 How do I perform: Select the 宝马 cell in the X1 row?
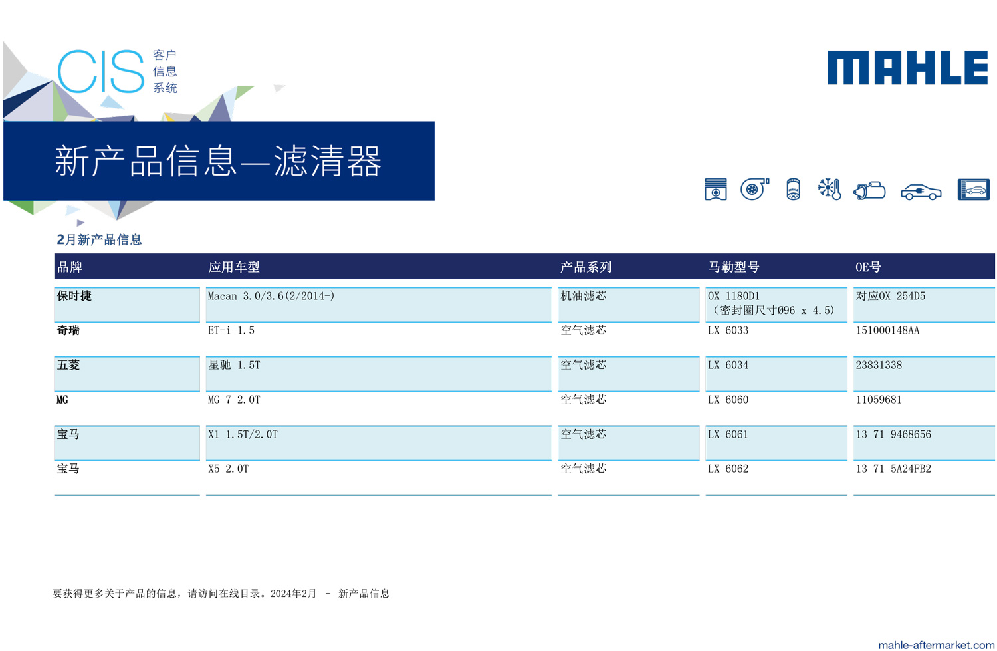tap(127, 443)
